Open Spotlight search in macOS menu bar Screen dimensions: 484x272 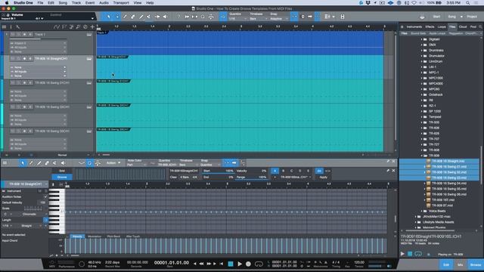tap(468, 2)
